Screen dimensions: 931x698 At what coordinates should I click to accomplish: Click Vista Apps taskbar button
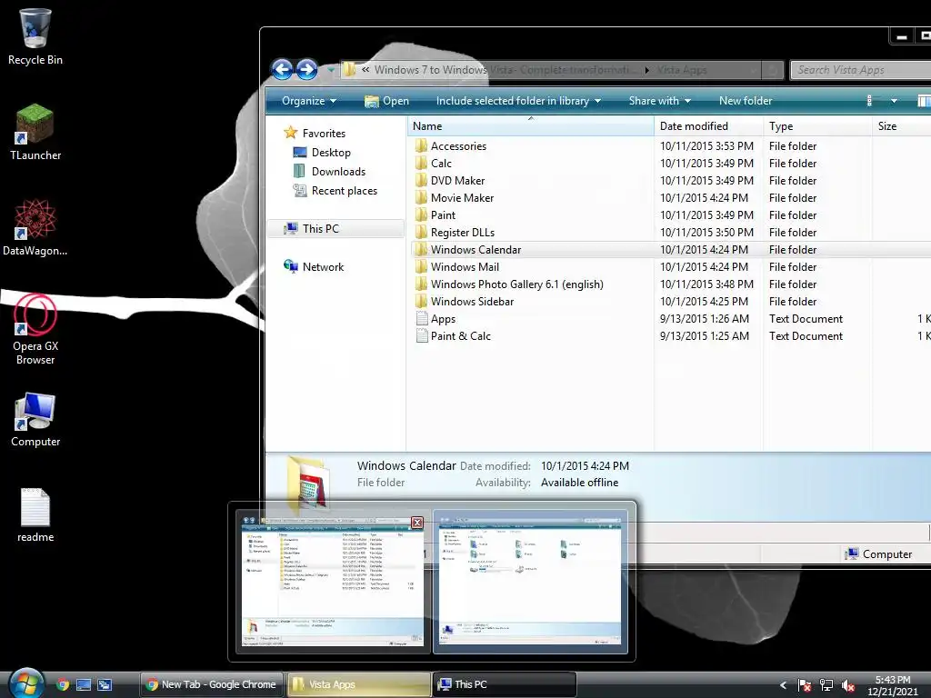coord(358,684)
